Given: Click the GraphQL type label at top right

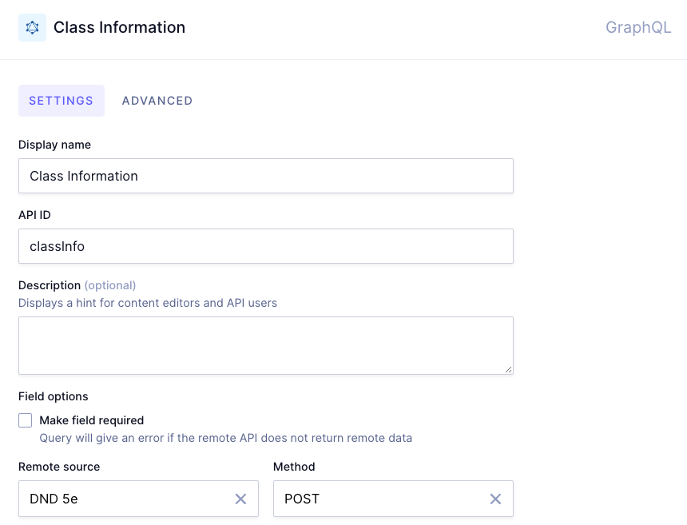Looking at the screenshot, I should 638,28.
